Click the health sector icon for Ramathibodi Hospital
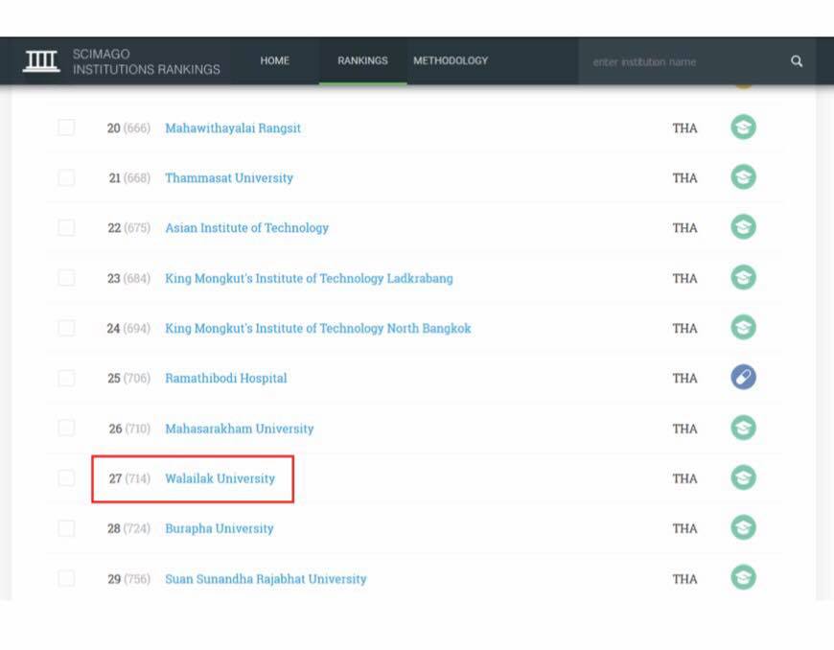Viewport: 834px width, 650px height. [x=743, y=378]
